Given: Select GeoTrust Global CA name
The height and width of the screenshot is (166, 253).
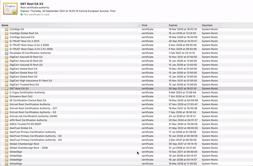Looking at the screenshot, I should click(21, 128).
